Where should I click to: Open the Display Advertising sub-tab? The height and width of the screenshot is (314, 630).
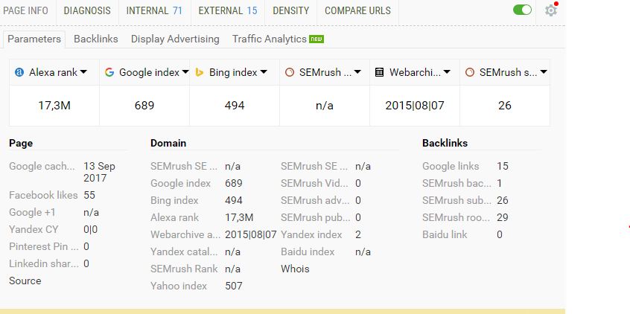click(x=175, y=39)
